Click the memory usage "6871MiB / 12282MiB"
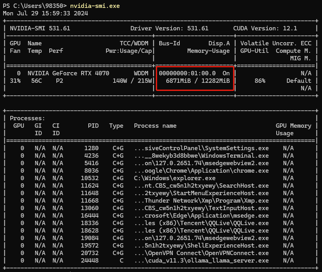 point(198,81)
